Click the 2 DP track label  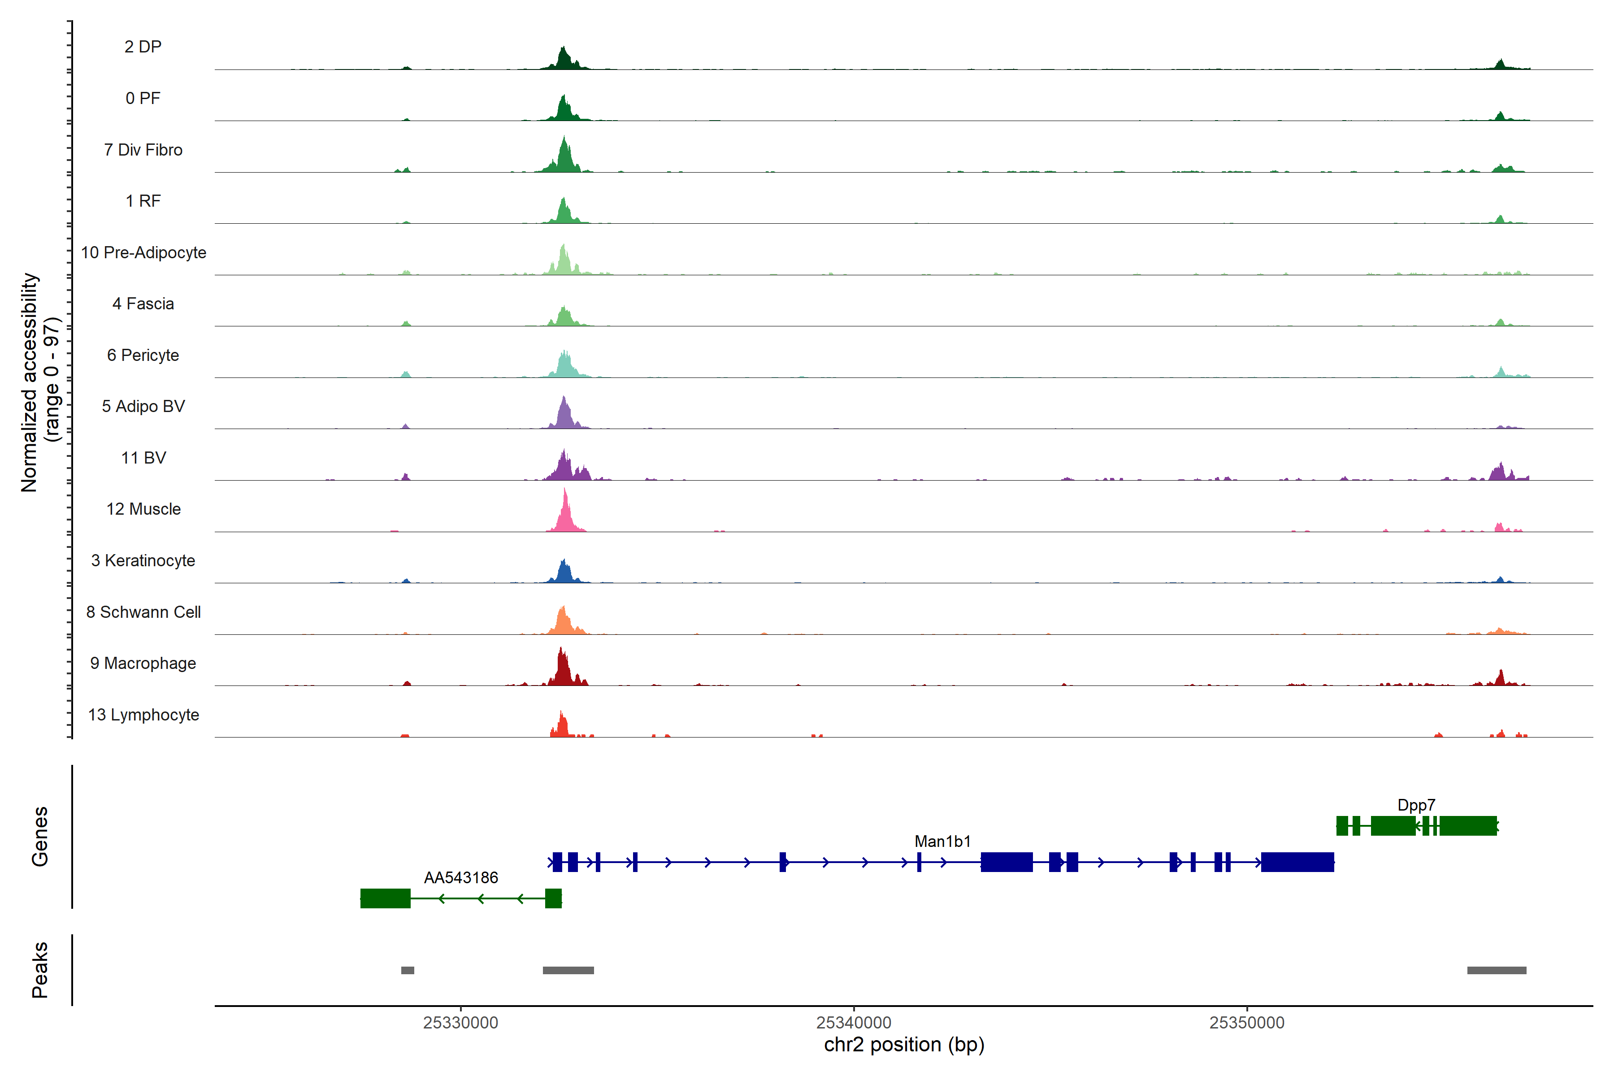pos(143,47)
